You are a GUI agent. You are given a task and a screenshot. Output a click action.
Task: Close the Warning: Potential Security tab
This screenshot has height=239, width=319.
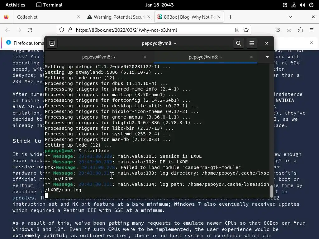pos(149,17)
